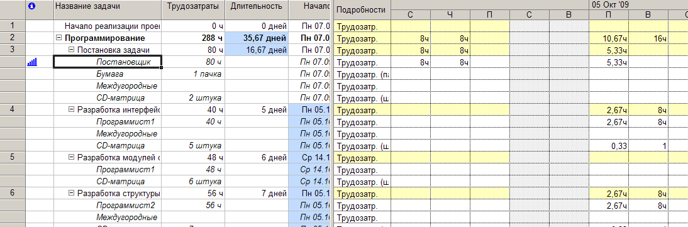Select row header number 5
Screen dimensions: 688x227
tap(13, 157)
